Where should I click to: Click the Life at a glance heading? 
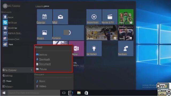click(42, 6)
